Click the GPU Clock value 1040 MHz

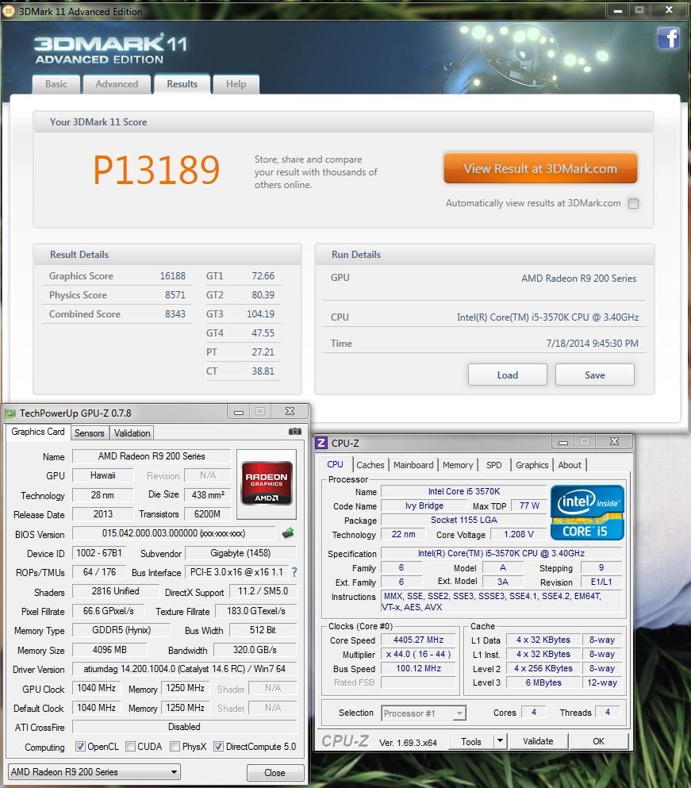pos(97,688)
